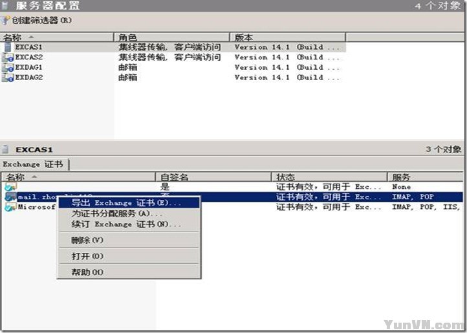This screenshot has width=467, height=333.
Task: Select the mail.zho certificate name text
Action: (x=38, y=197)
